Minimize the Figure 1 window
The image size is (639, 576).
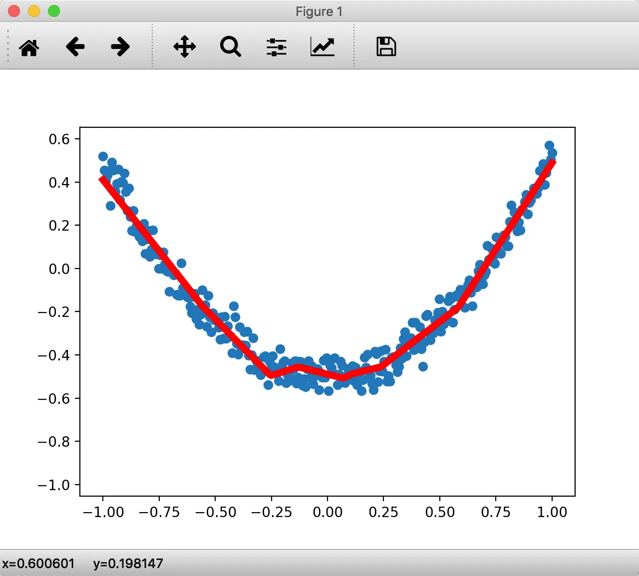click(34, 11)
